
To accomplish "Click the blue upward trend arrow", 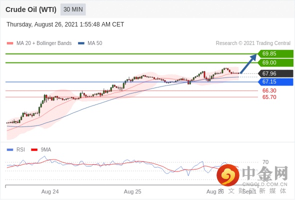I will coord(248,64).
